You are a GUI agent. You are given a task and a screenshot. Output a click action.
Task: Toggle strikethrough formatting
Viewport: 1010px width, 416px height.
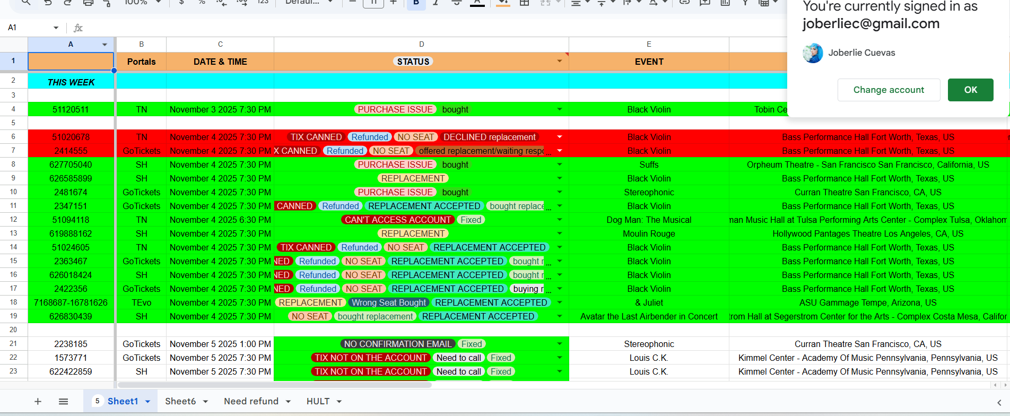pyautogui.click(x=456, y=3)
